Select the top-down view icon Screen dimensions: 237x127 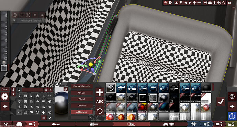click(x=214, y=3)
